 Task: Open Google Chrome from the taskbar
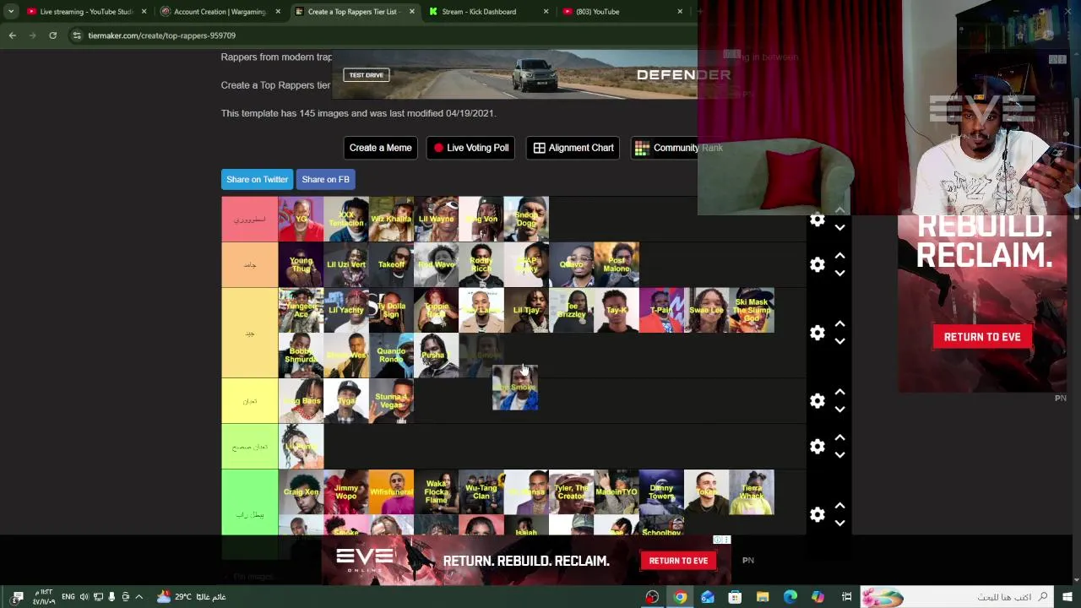tap(680, 597)
